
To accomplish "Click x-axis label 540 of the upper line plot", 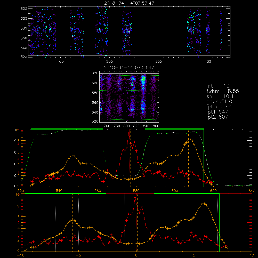I will pos(59,191).
